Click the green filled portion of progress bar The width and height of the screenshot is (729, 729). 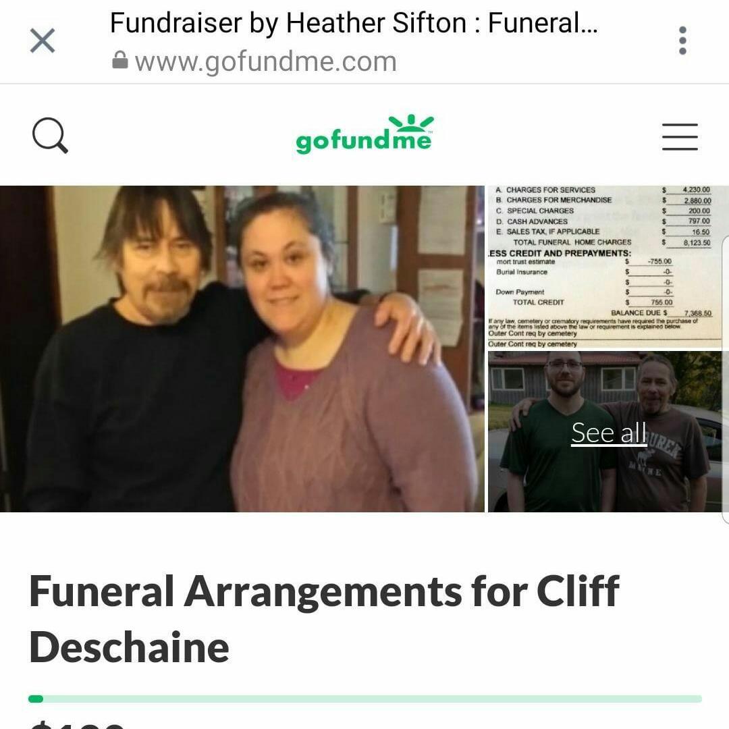36,699
